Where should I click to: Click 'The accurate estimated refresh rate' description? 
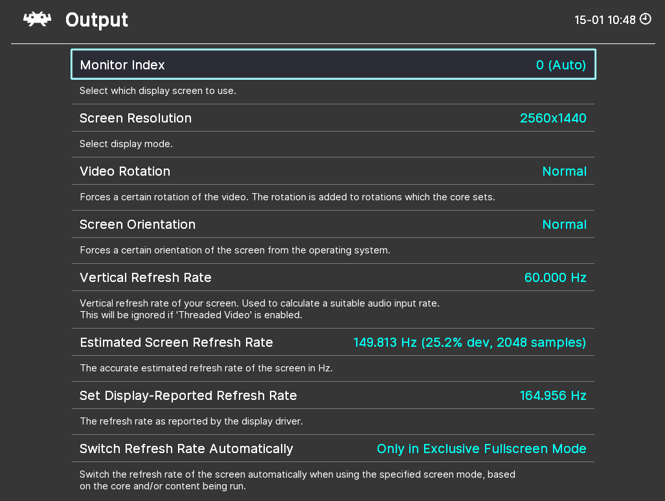[x=206, y=368]
